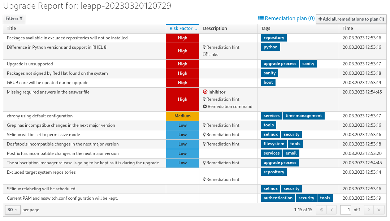
Task: Click the Remediation command text
Action: point(230,107)
